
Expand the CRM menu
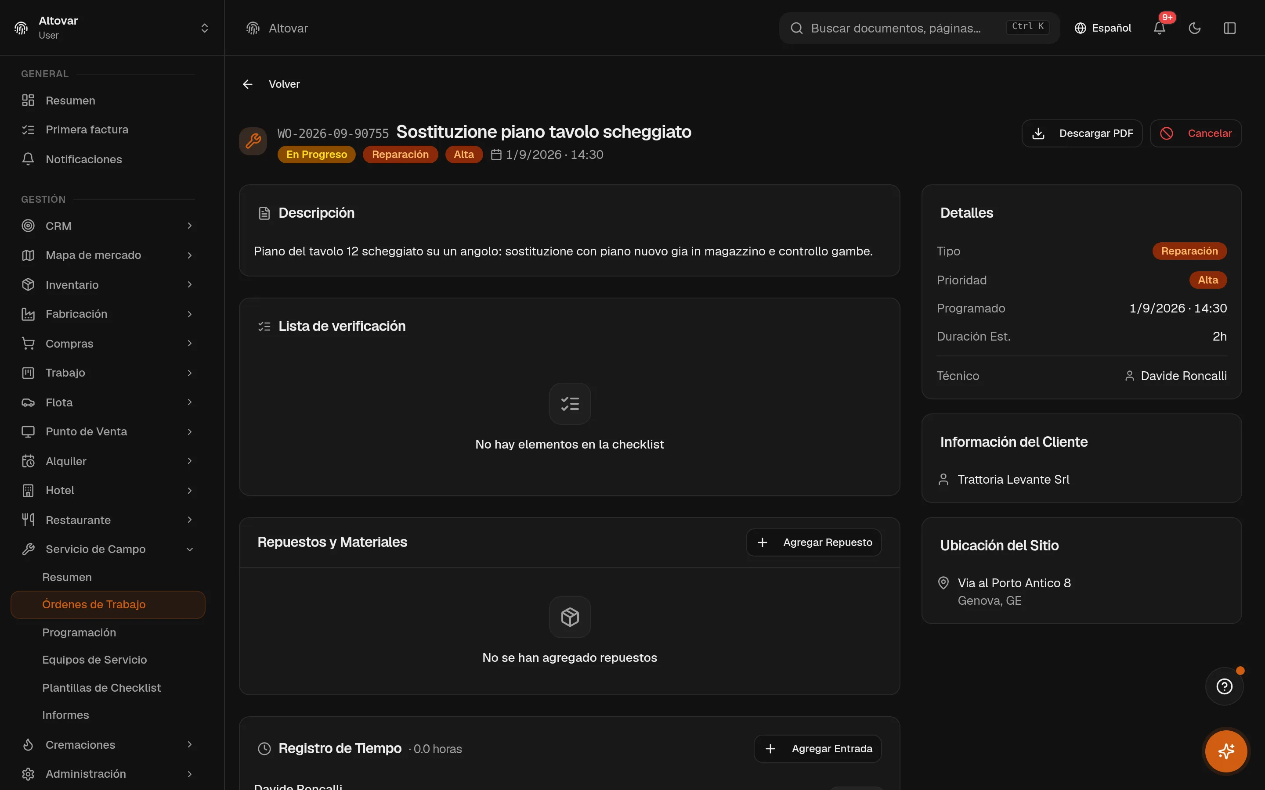108,226
